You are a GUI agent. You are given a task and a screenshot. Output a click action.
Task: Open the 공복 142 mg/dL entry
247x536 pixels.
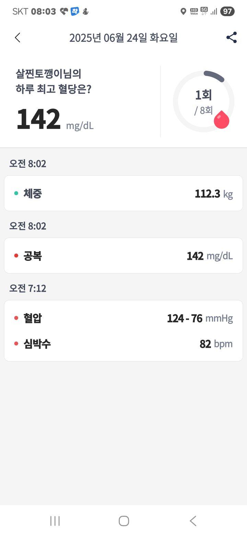123,256
